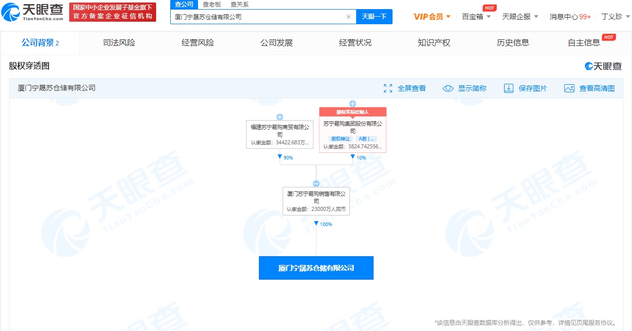
Task: Click the 天眼查 brand logo beside the heading
Action: (x=603, y=66)
